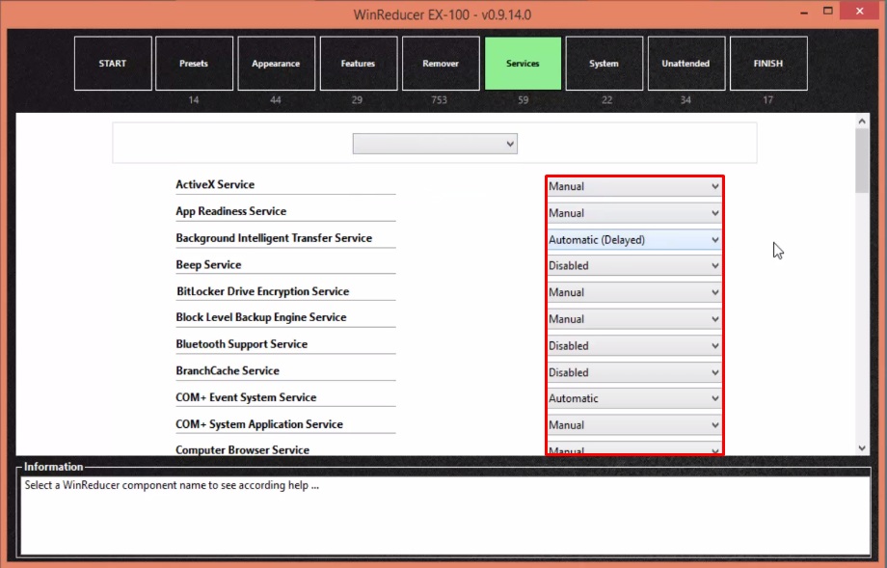Go to the Features tab
Screen dimensions: 887x568
(x=358, y=64)
